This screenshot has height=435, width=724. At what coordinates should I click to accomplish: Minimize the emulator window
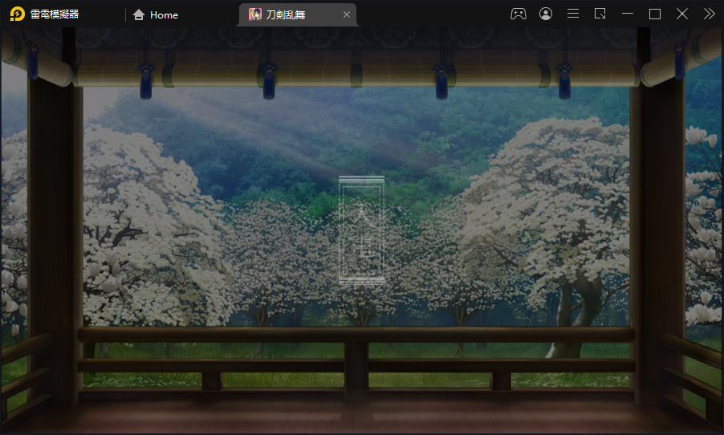point(628,14)
